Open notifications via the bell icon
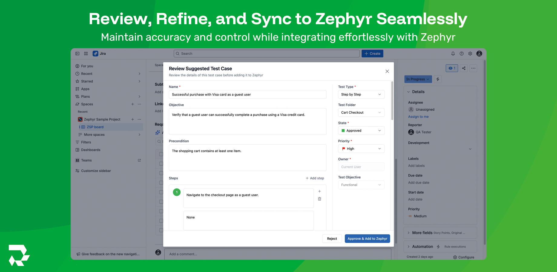 [453, 53]
